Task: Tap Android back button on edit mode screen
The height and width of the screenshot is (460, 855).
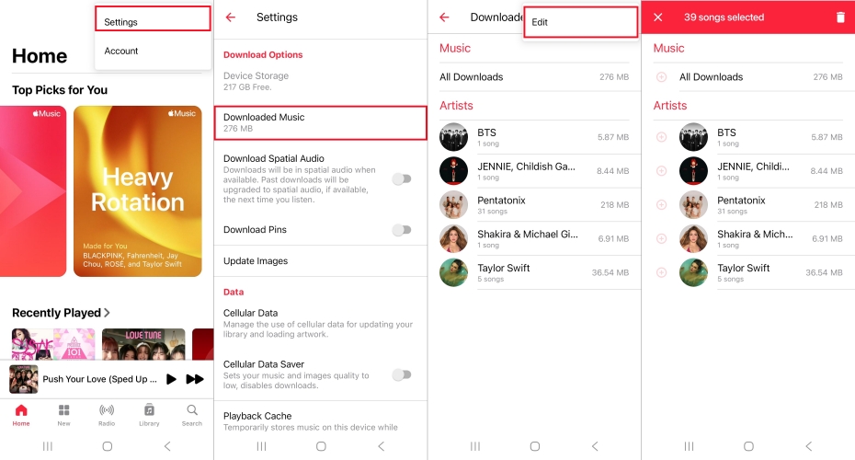Action: [x=809, y=446]
